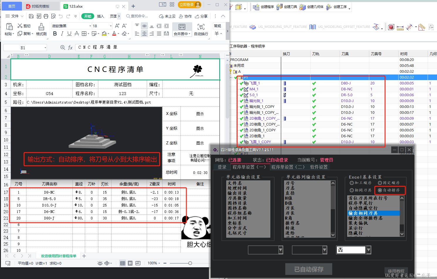Select 相同刀具 radio option
The height and width of the screenshot is (279, 437).
click(361, 190)
